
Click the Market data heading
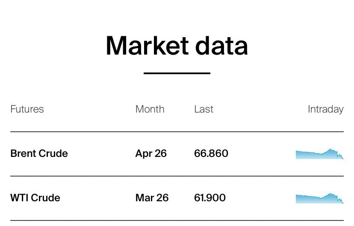point(177,46)
